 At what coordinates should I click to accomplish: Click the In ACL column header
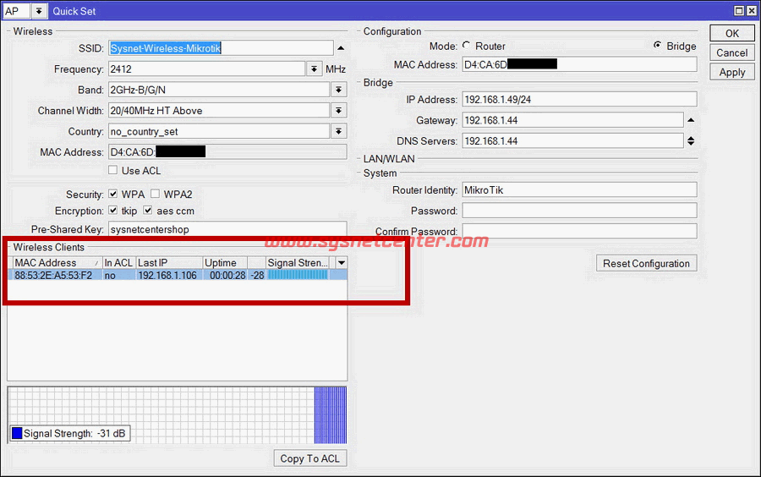coord(119,262)
